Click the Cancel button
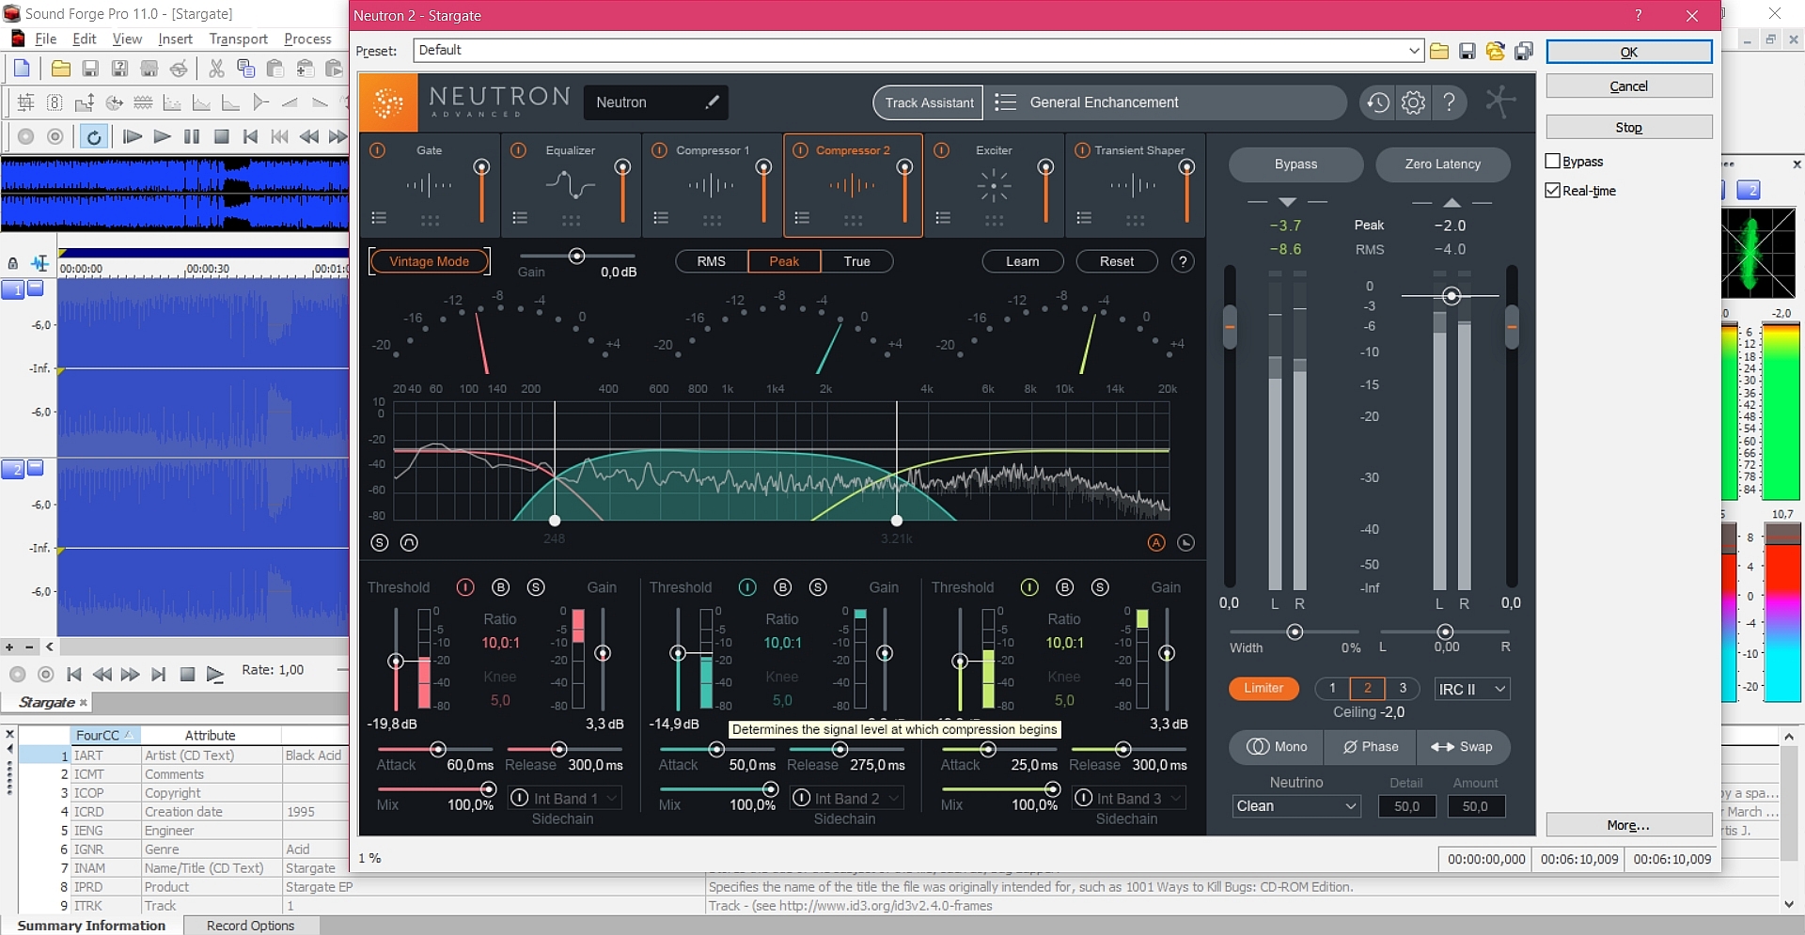 [1628, 86]
